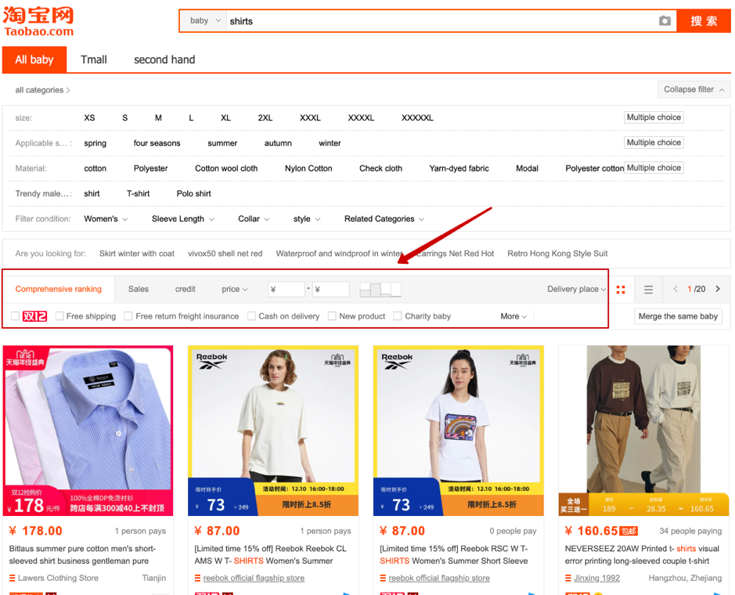The height and width of the screenshot is (595, 735).
Task: Click Merge the same baby button
Action: pyautogui.click(x=678, y=316)
